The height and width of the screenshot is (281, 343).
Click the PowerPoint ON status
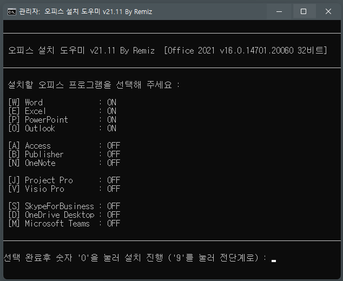(111, 120)
